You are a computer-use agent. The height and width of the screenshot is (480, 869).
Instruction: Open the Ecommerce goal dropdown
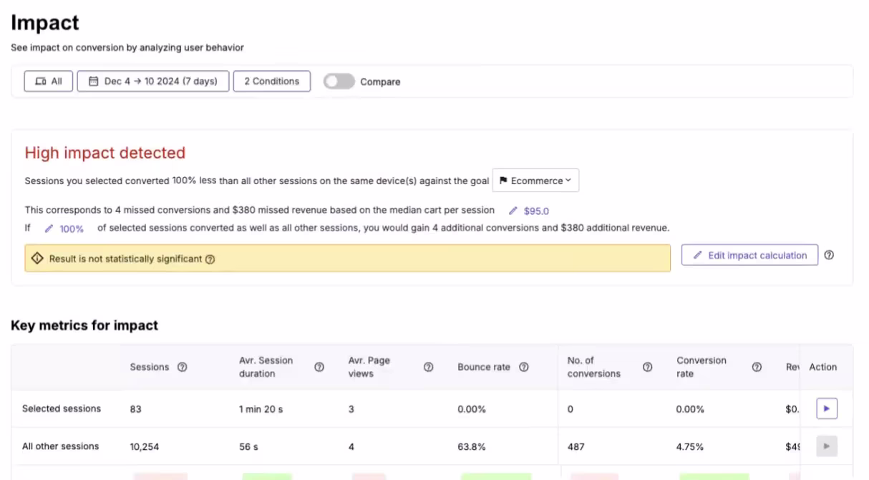[535, 181]
